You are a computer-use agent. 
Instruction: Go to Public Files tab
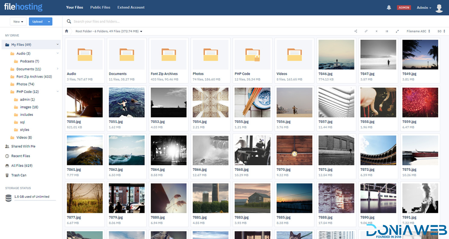[100, 8]
